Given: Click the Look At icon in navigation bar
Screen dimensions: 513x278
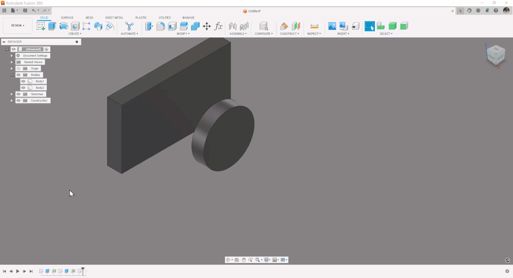Looking at the screenshot, I should (x=237, y=260).
